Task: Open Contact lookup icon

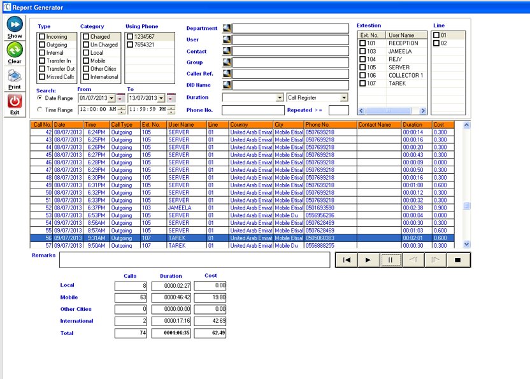Action: 227,51
